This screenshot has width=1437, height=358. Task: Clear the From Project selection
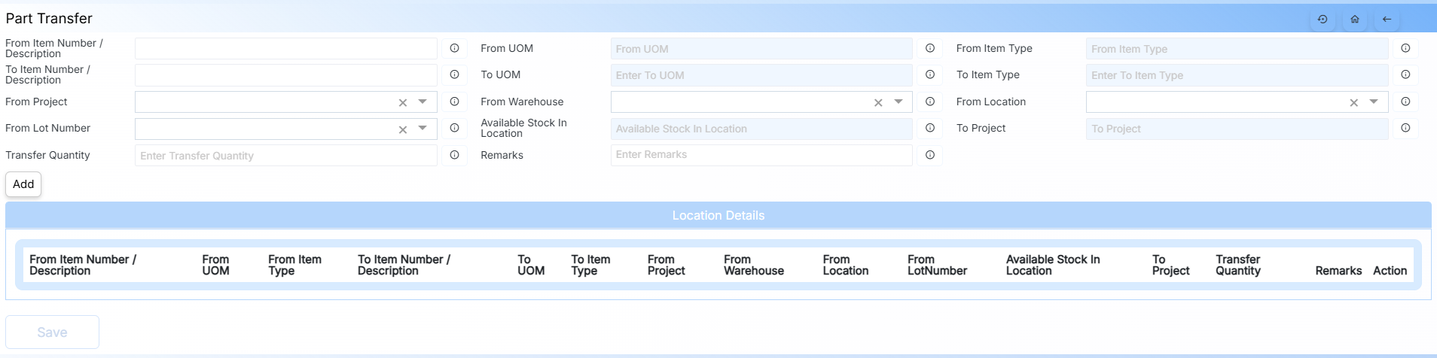click(403, 102)
